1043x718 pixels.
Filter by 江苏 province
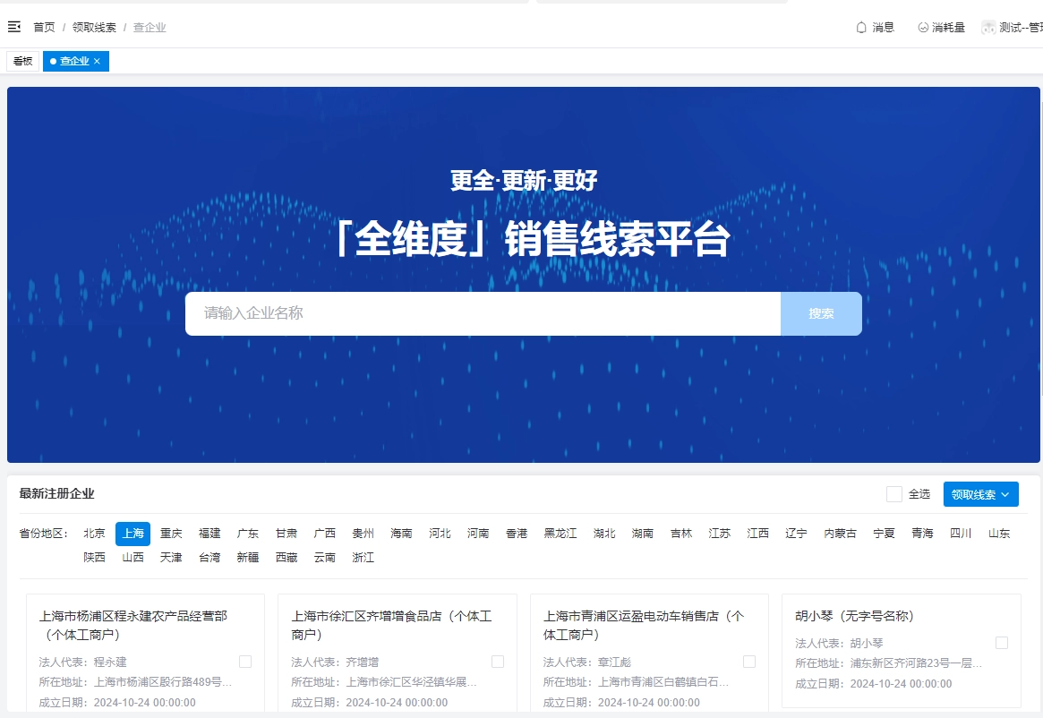[720, 534]
